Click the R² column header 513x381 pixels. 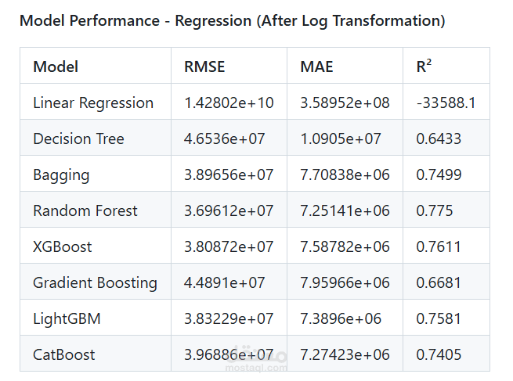(424, 66)
